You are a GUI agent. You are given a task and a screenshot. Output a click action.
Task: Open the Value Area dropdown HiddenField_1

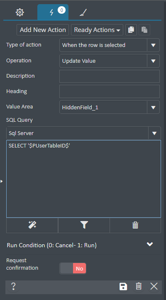click(x=110, y=107)
